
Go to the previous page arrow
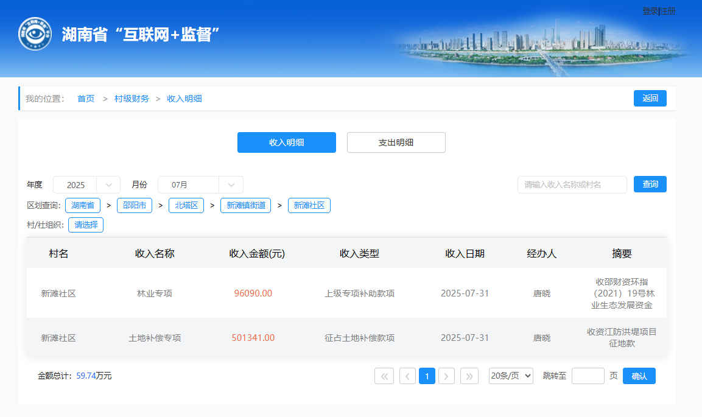coord(407,376)
